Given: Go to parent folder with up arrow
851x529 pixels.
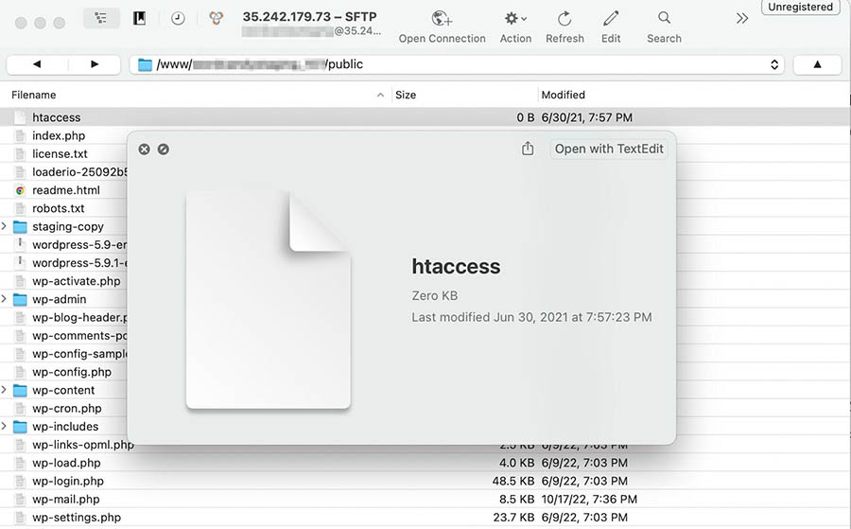Looking at the screenshot, I should tap(817, 64).
